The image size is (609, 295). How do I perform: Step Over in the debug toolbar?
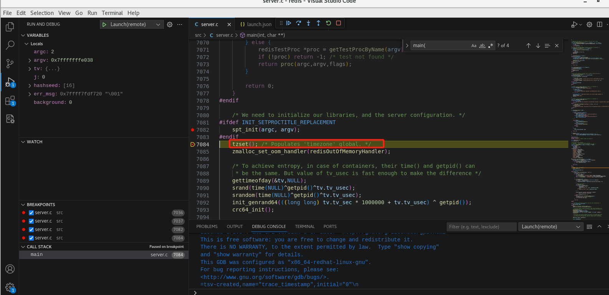point(299,23)
